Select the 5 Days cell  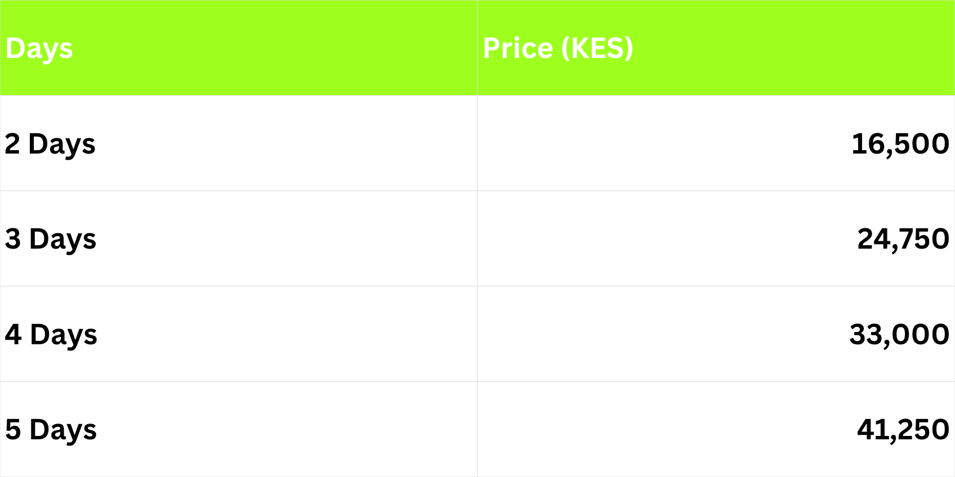point(51,430)
